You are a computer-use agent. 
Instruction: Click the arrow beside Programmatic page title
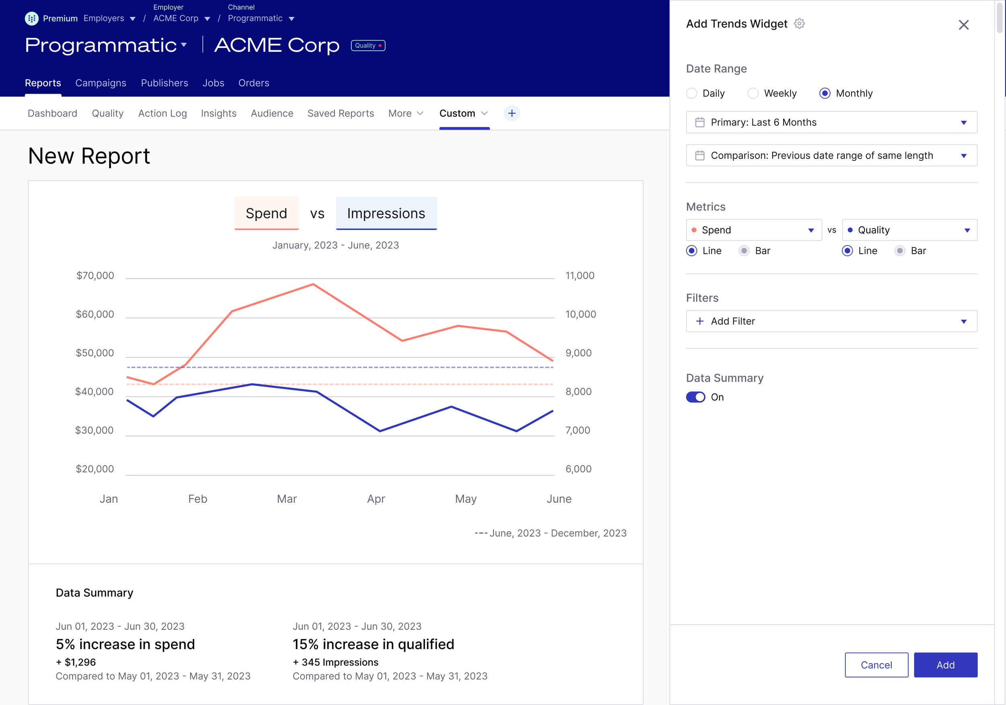184,45
